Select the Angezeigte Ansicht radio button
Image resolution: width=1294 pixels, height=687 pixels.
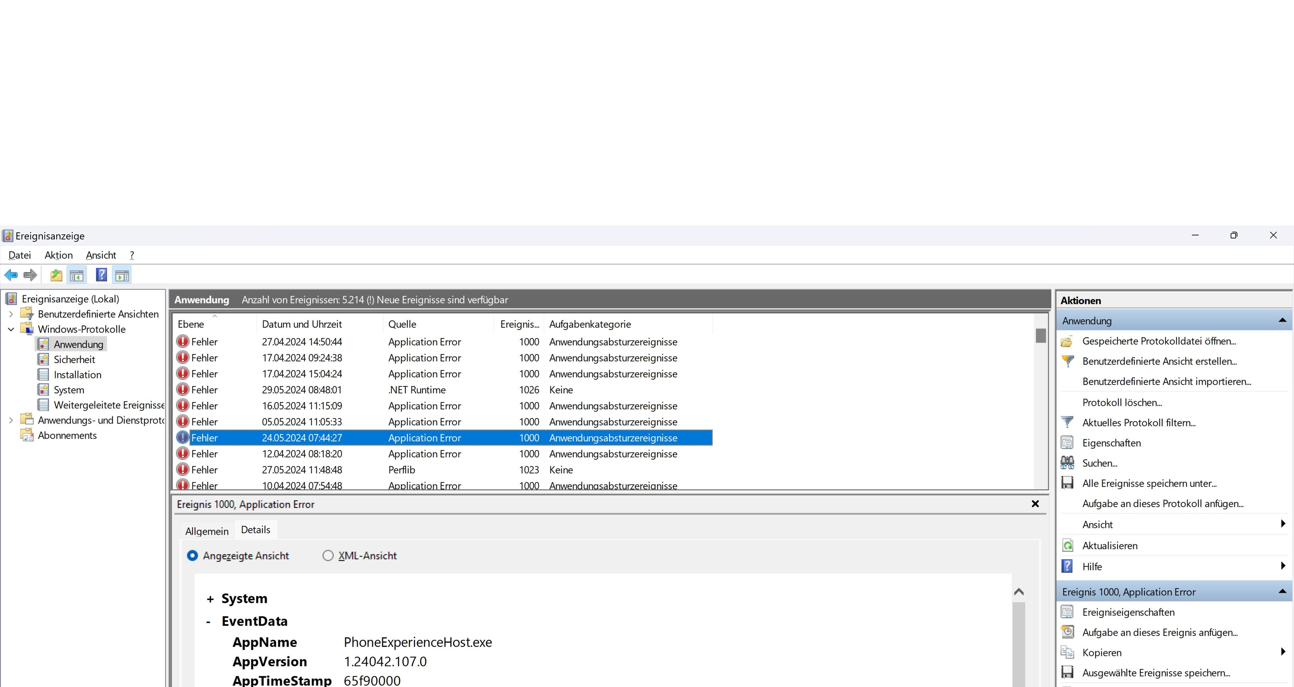point(192,555)
